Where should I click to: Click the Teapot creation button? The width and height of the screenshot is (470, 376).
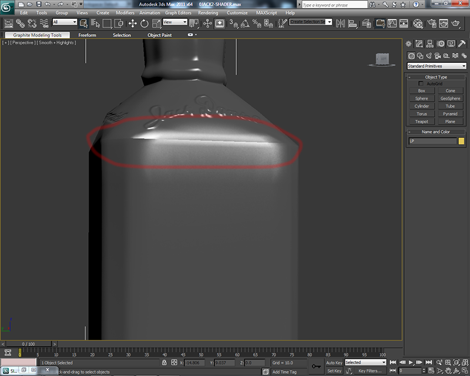(422, 122)
